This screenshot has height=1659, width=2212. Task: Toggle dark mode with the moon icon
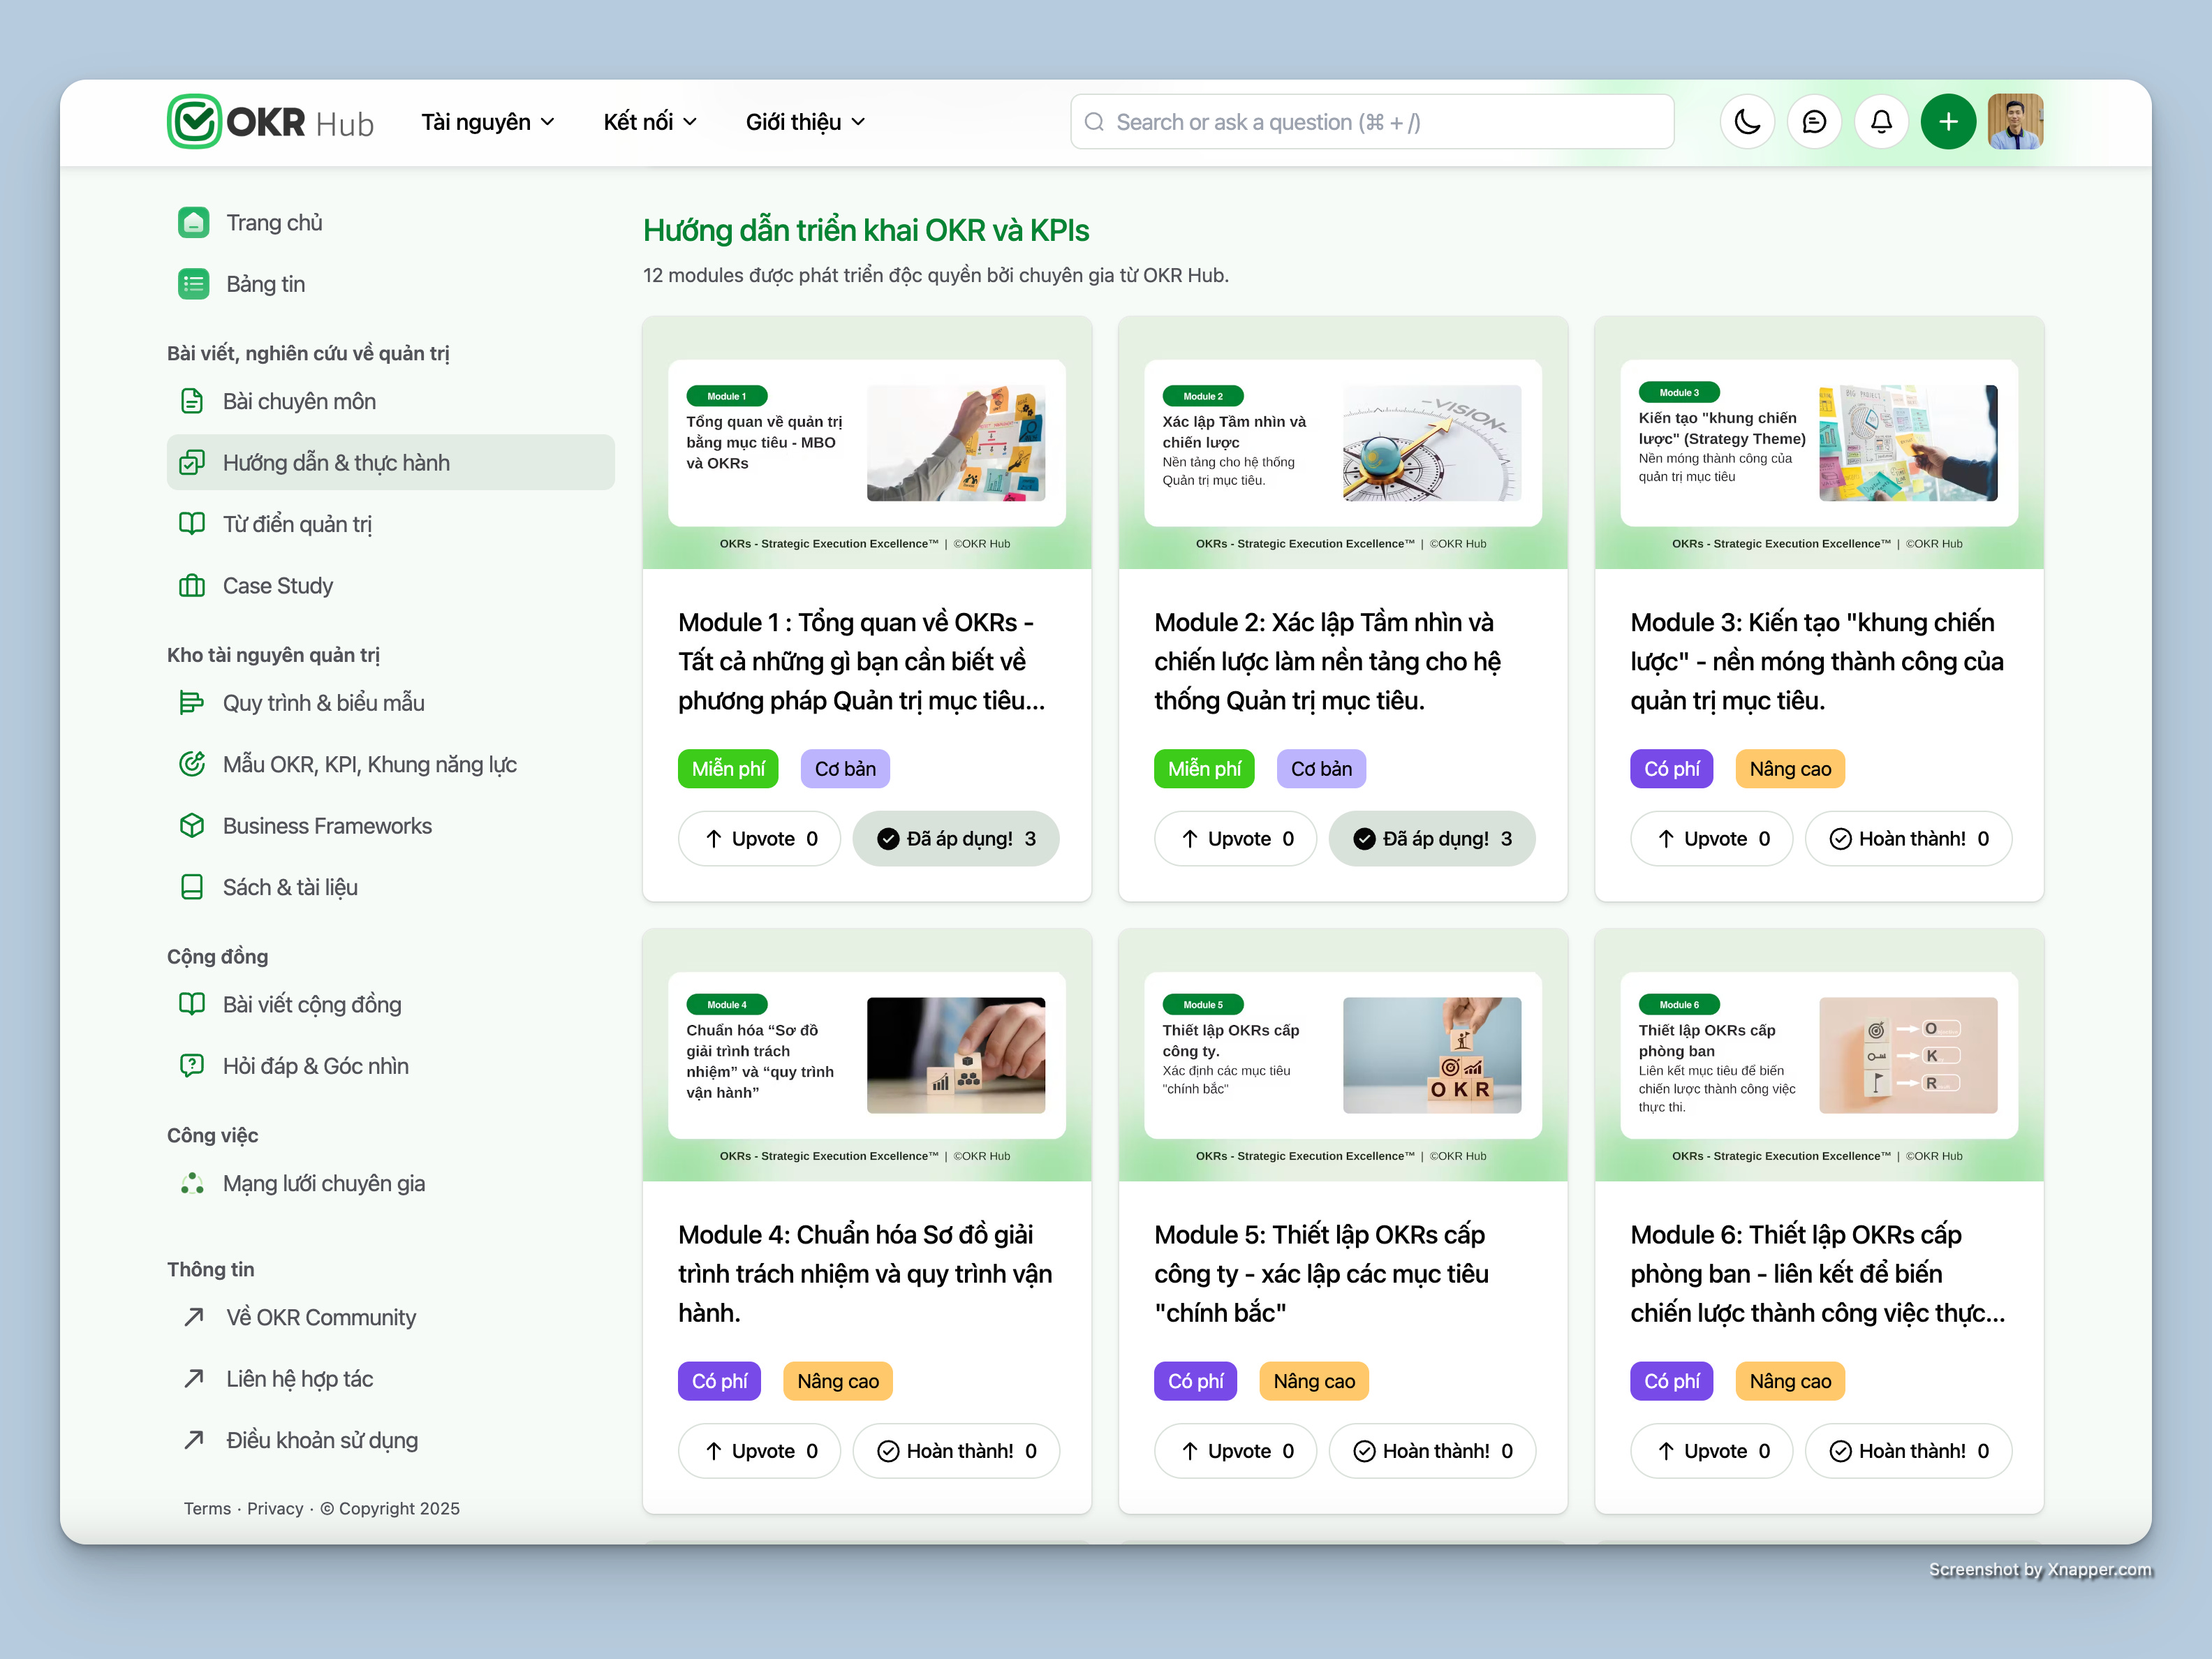coord(1747,122)
